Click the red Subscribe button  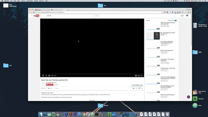[50, 84]
